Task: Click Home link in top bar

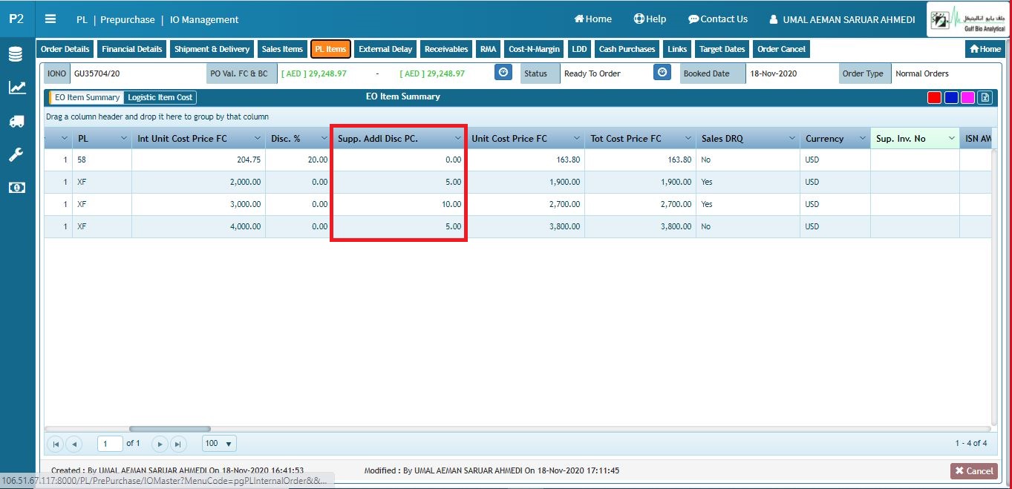Action: tap(593, 19)
